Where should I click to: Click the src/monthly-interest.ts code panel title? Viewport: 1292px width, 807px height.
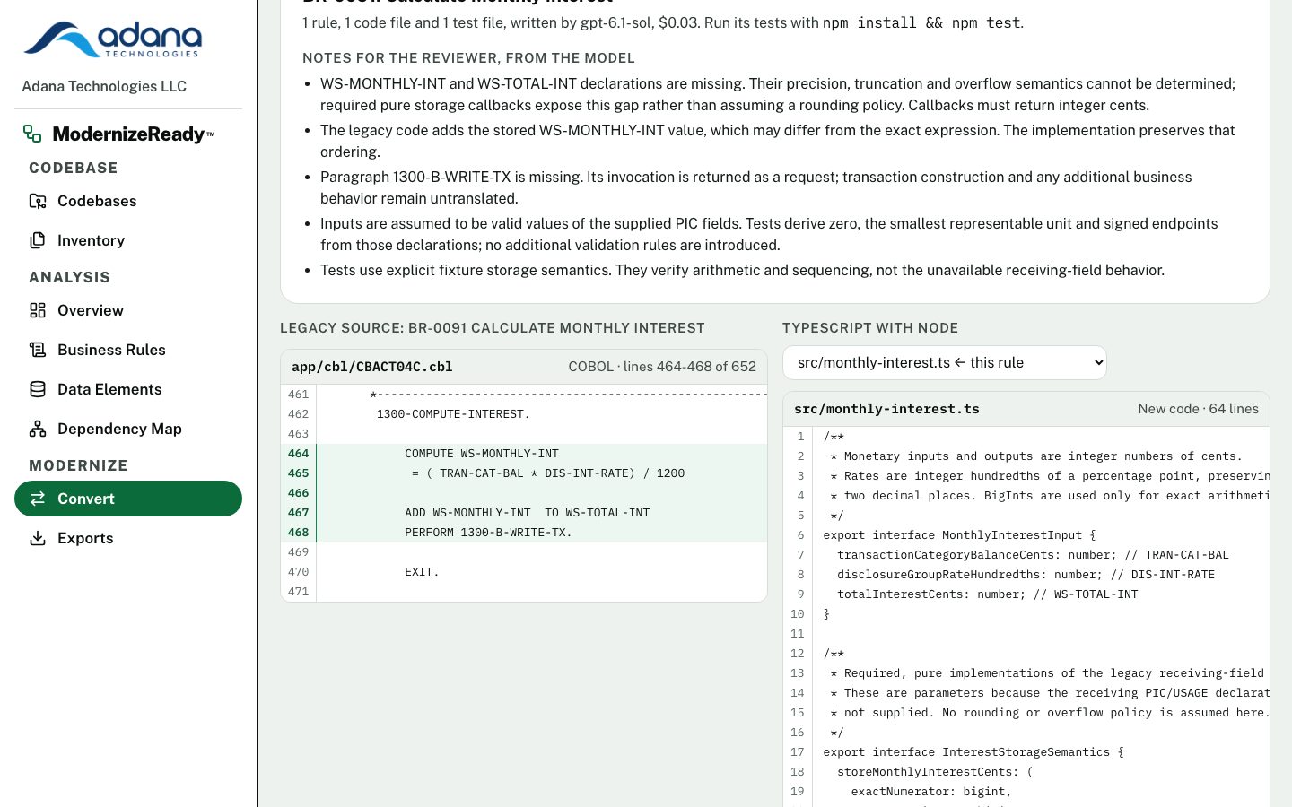pos(886,409)
